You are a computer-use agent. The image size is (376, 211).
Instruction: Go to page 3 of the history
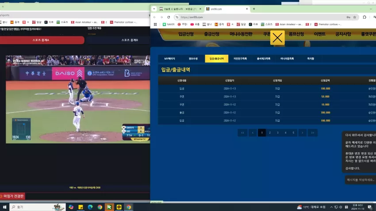278,133
